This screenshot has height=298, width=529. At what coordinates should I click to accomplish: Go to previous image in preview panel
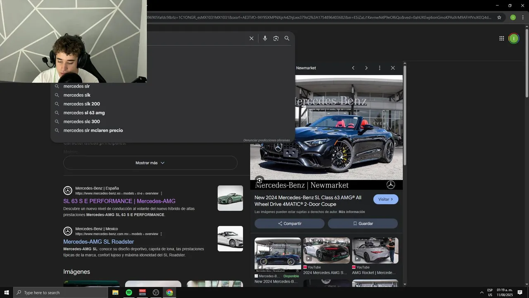(353, 68)
